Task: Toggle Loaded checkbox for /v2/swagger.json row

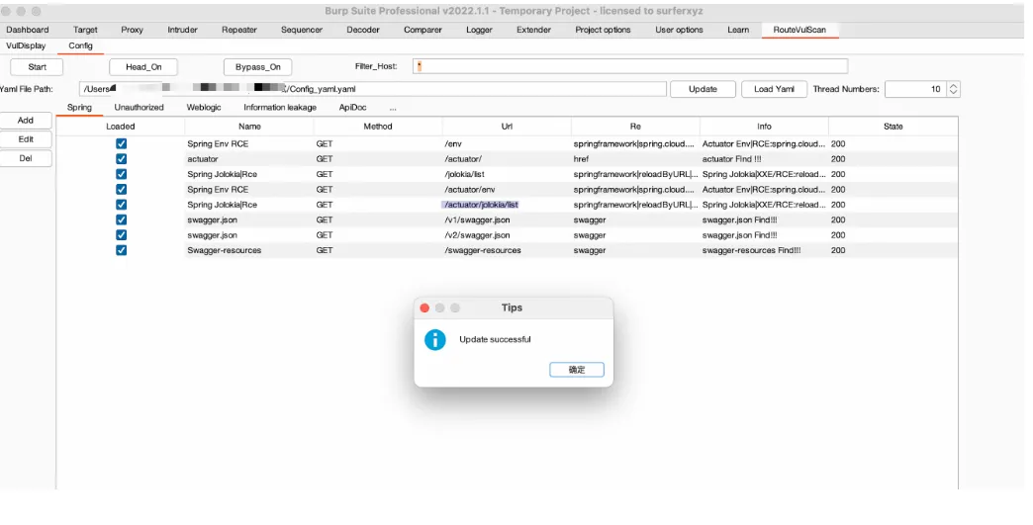Action: (122, 235)
